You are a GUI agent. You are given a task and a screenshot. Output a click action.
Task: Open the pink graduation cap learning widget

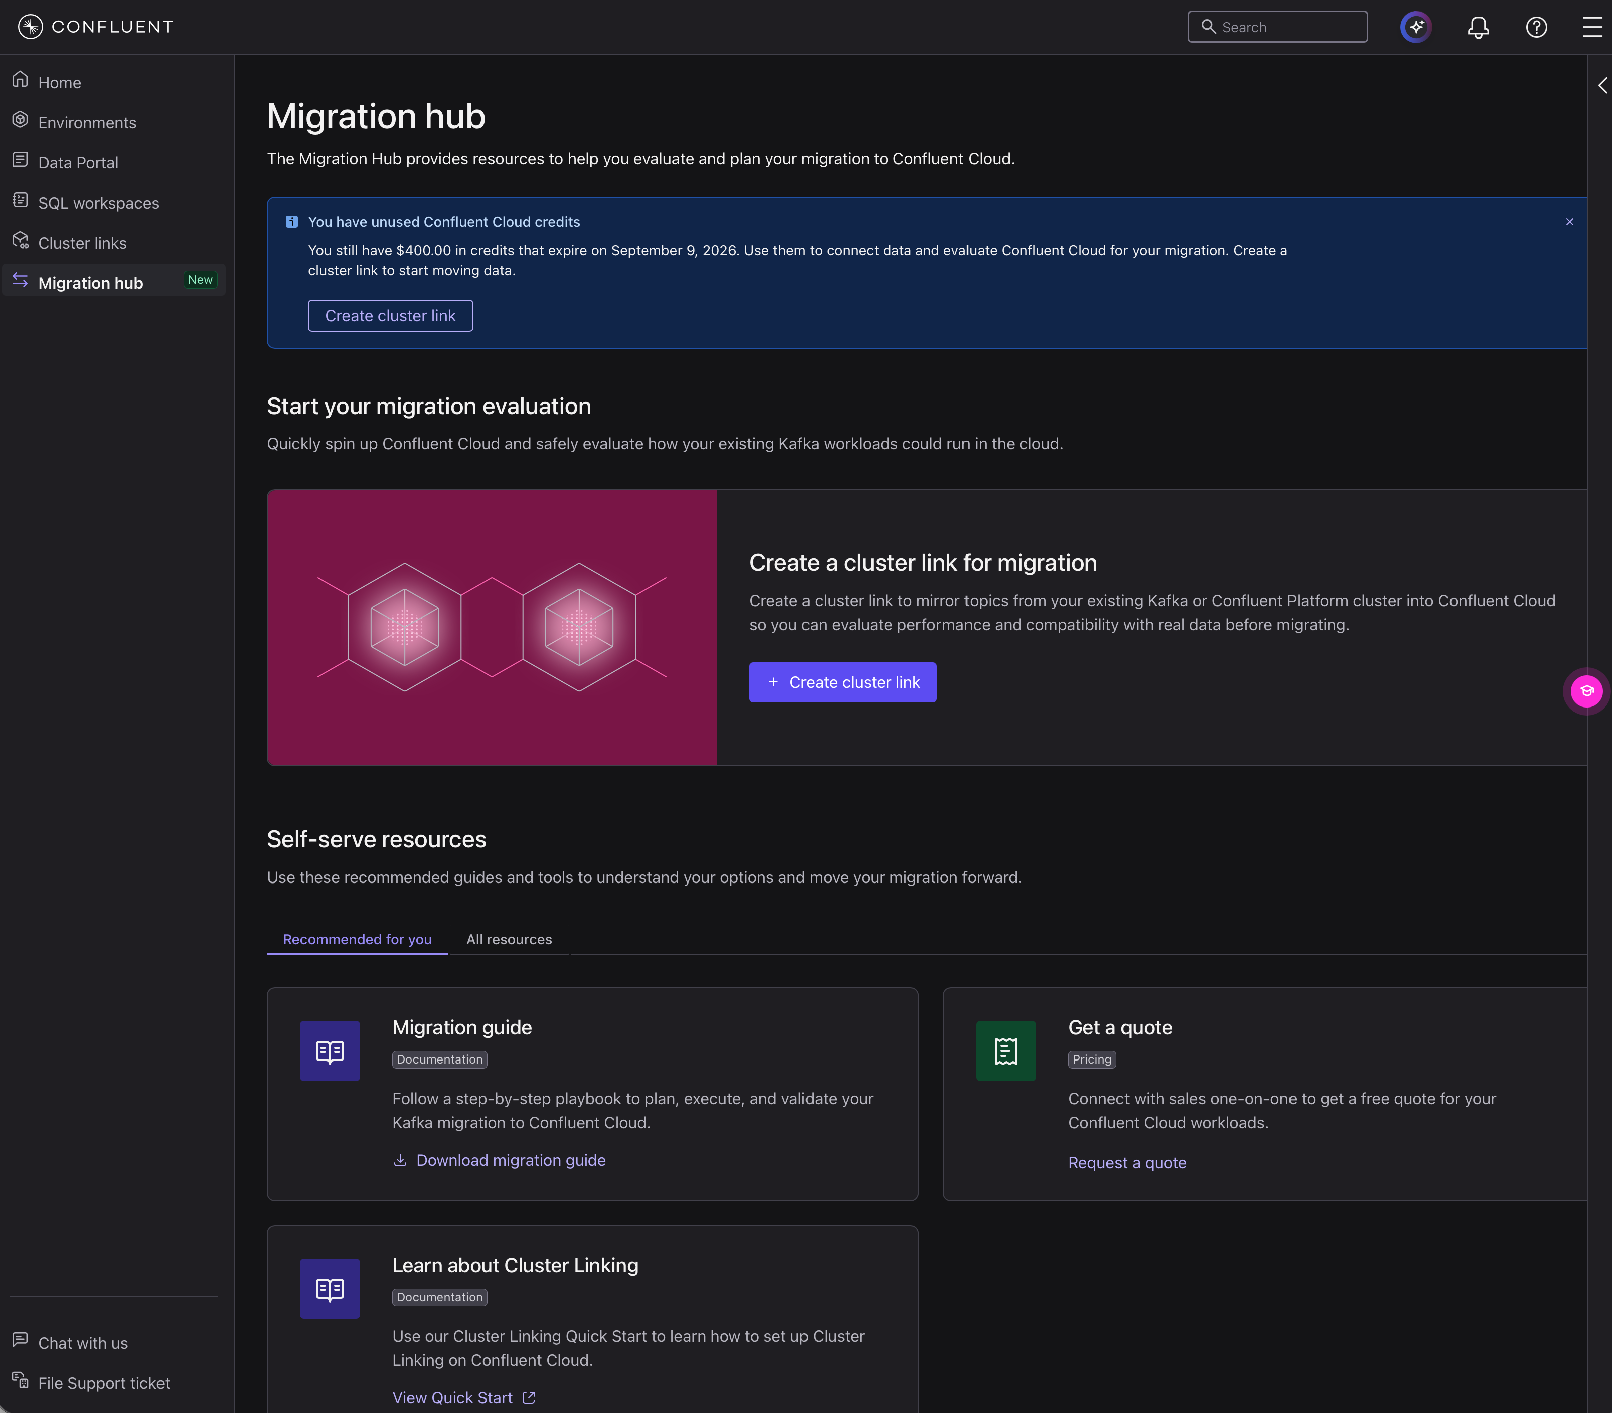coord(1587,691)
